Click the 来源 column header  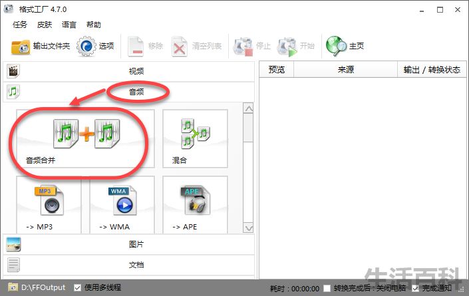tap(345, 70)
